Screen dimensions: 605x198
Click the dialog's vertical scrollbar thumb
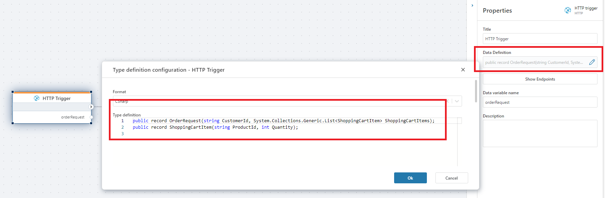coord(476,91)
